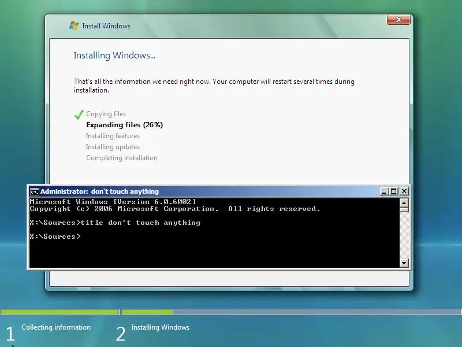Click the restart information paragraph
The height and width of the screenshot is (347, 462).
point(214,86)
